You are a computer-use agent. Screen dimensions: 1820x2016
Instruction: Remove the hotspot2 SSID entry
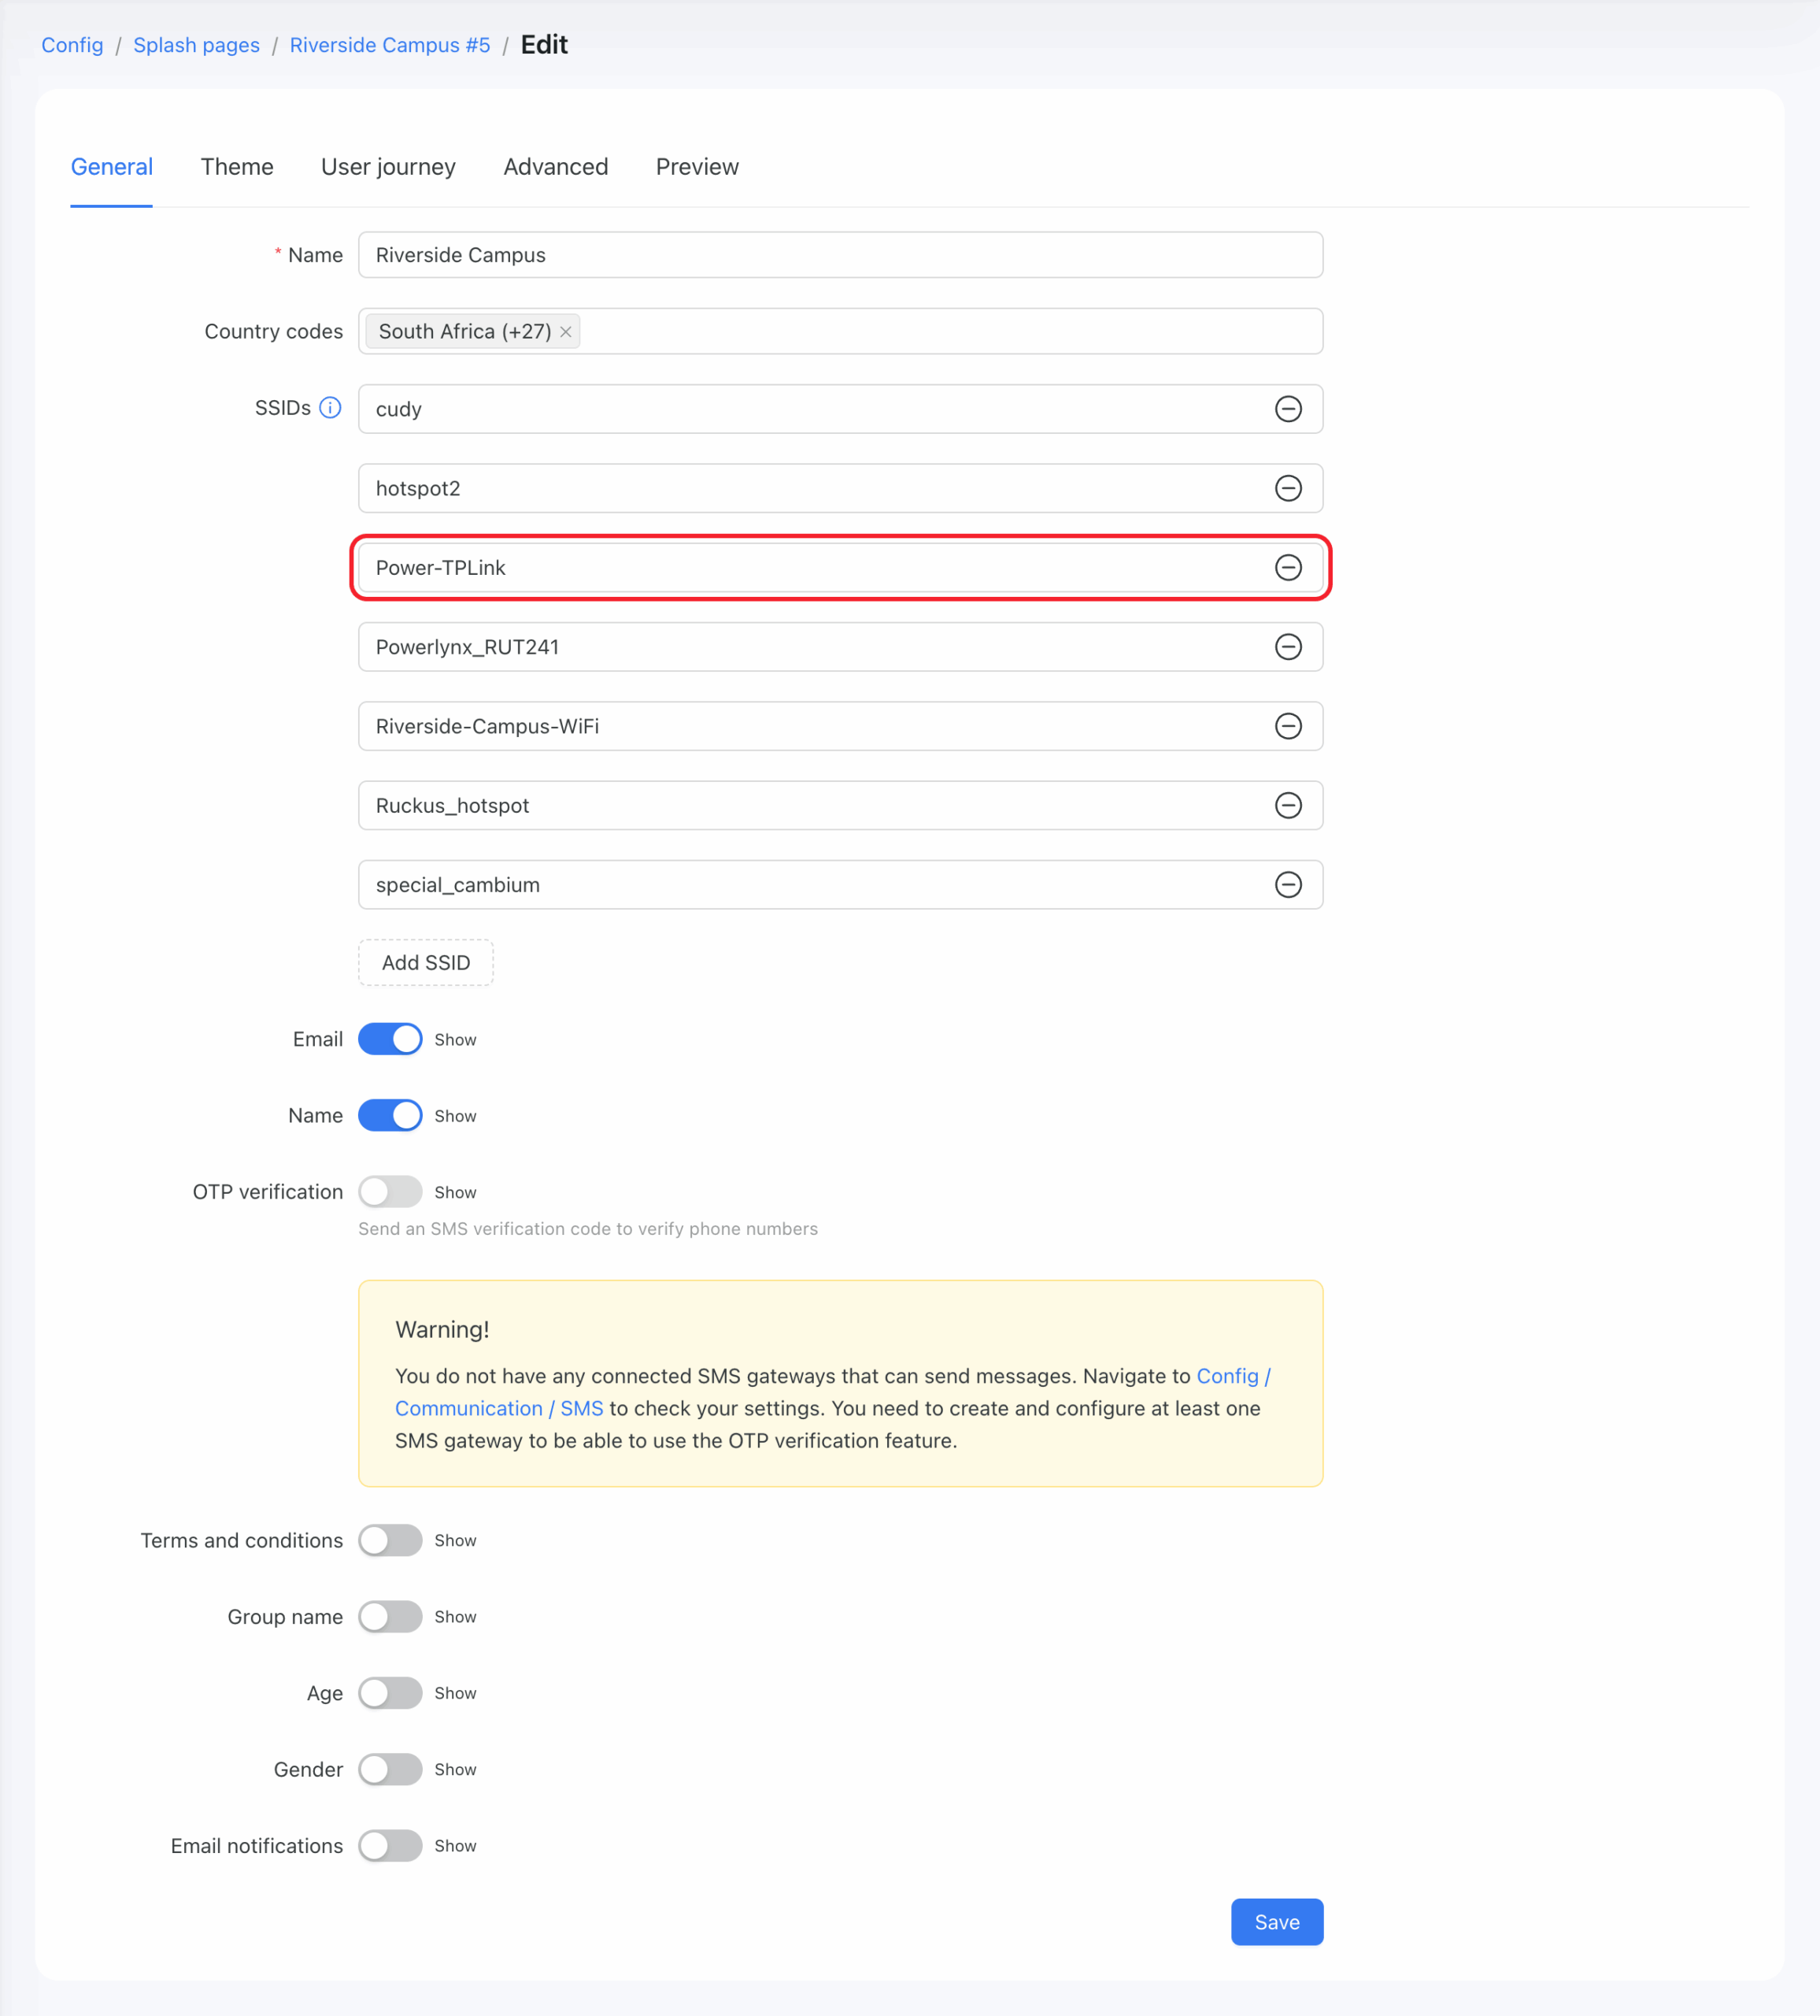pos(1289,488)
